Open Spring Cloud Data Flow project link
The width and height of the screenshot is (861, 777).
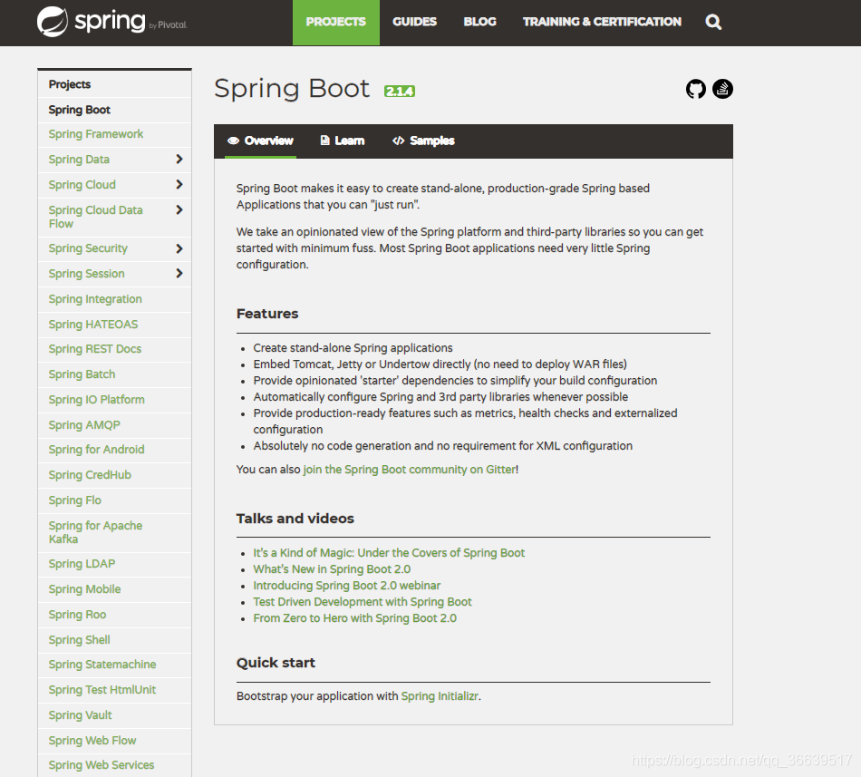pos(95,217)
